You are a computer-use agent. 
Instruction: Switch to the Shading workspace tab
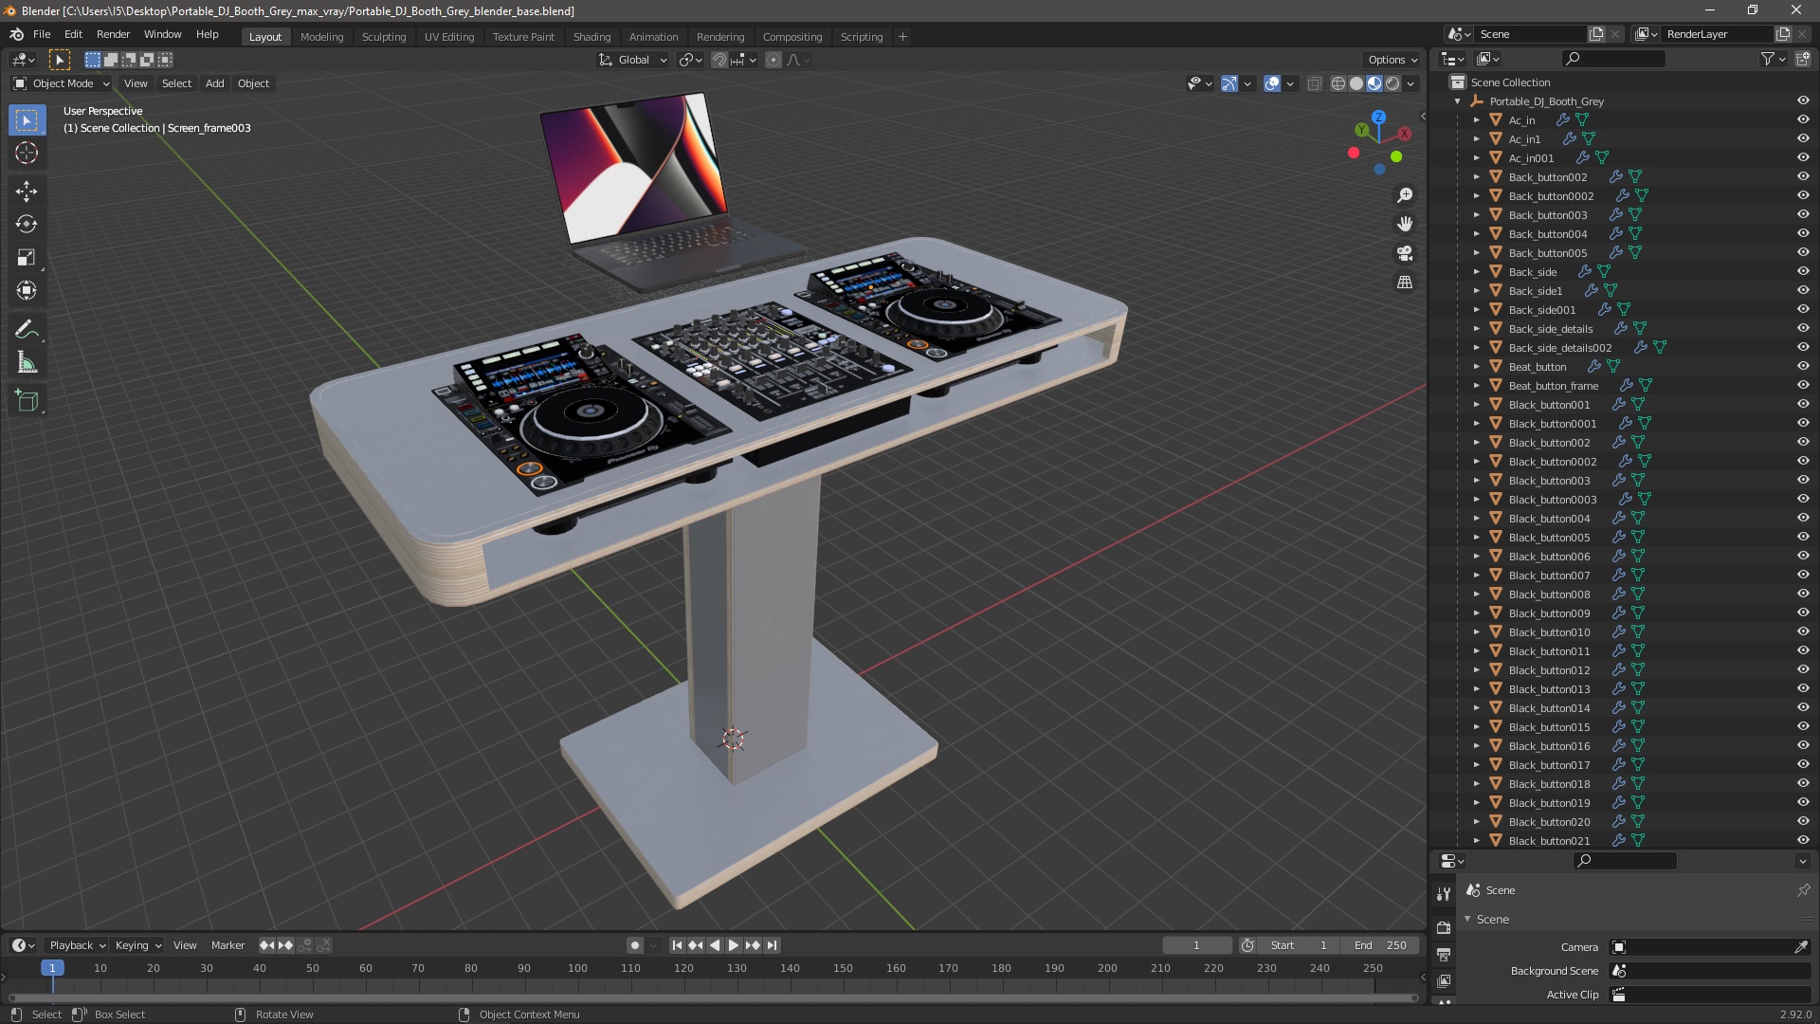[591, 37]
